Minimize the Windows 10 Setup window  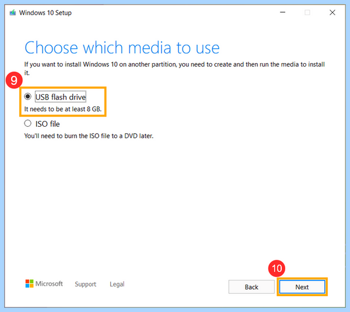282,12
